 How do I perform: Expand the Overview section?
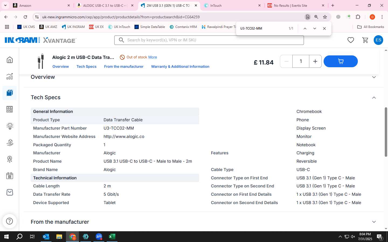pyautogui.click(x=374, y=77)
